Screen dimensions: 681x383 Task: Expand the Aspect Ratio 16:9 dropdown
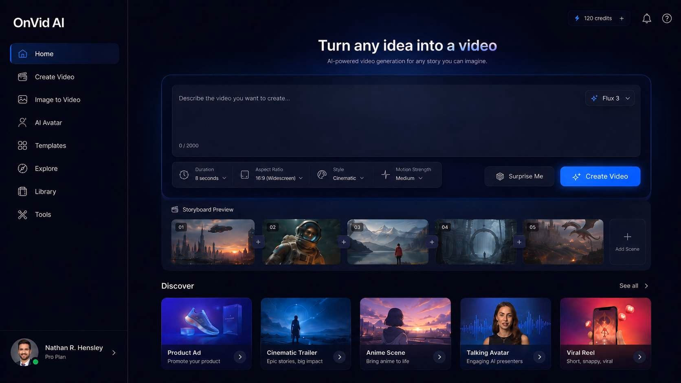[x=279, y=178]
